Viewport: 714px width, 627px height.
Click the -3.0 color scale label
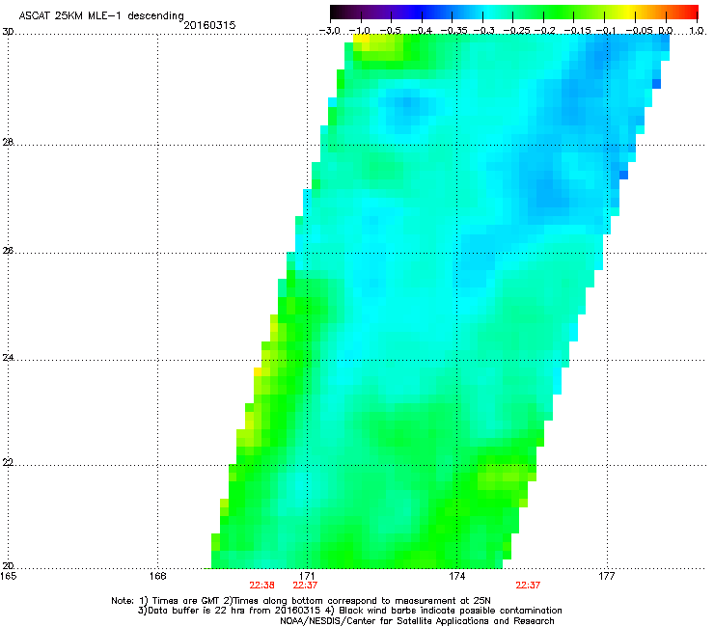click(330, 31)
